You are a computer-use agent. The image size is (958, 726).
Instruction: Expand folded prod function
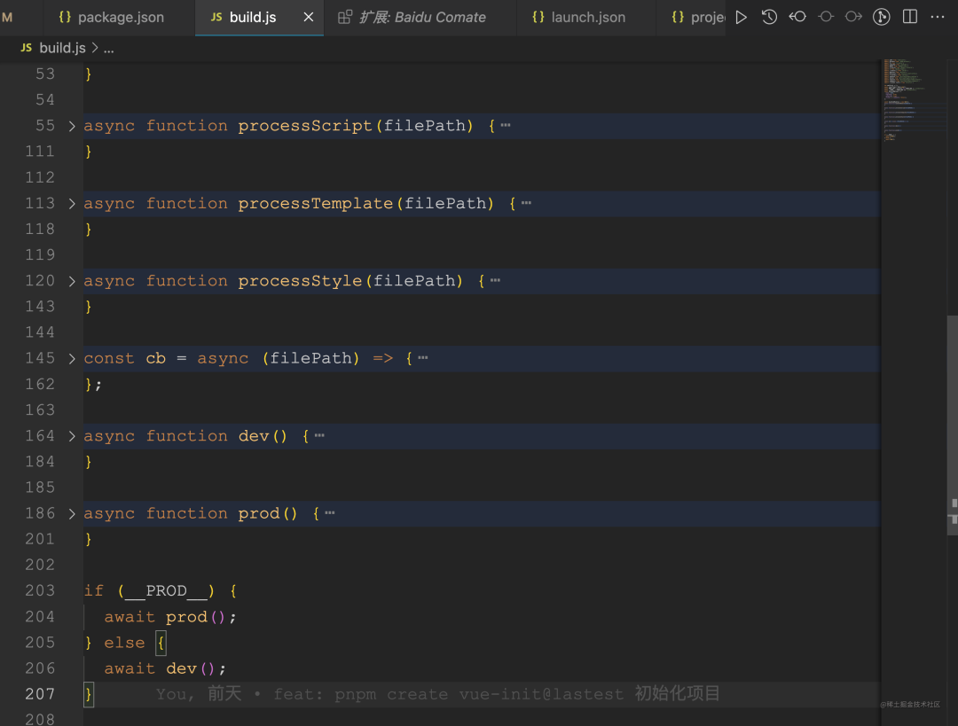(x=72, y=513)
